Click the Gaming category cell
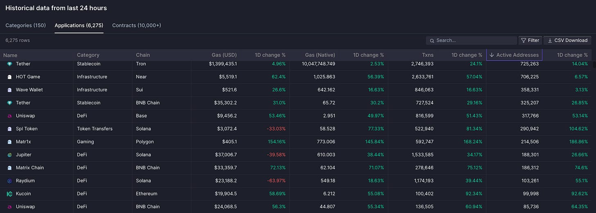596x213 pixels. [x=86, y=142]
